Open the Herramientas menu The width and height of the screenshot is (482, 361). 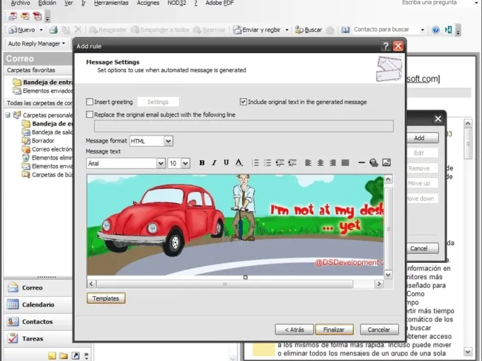(111, 3)
